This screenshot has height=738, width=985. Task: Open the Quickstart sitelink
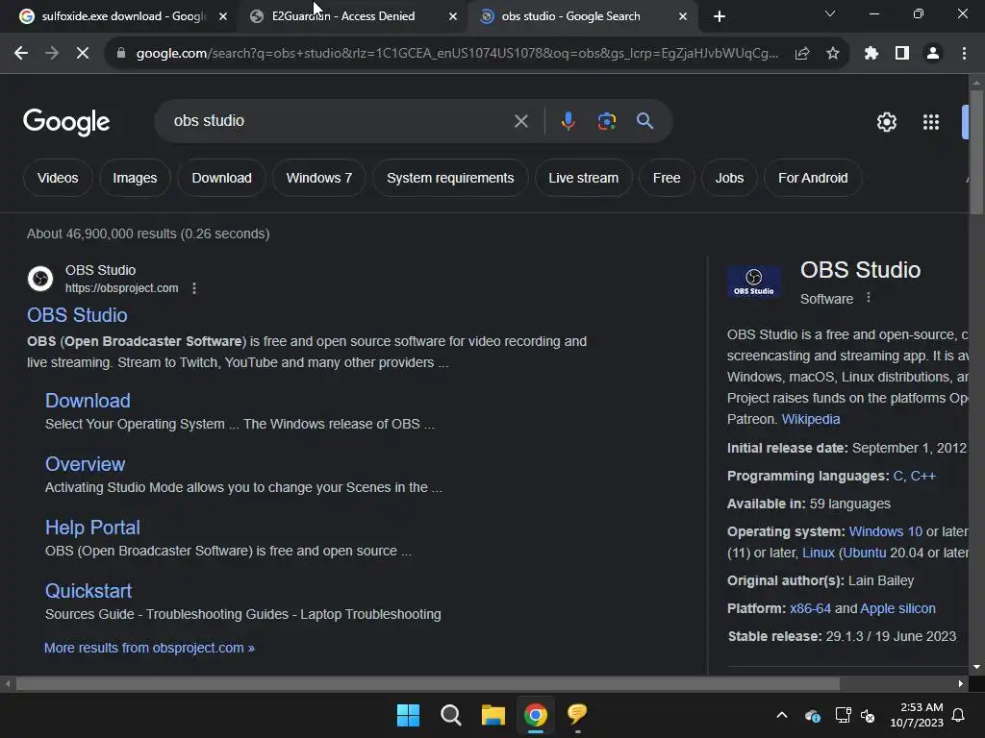88,591
